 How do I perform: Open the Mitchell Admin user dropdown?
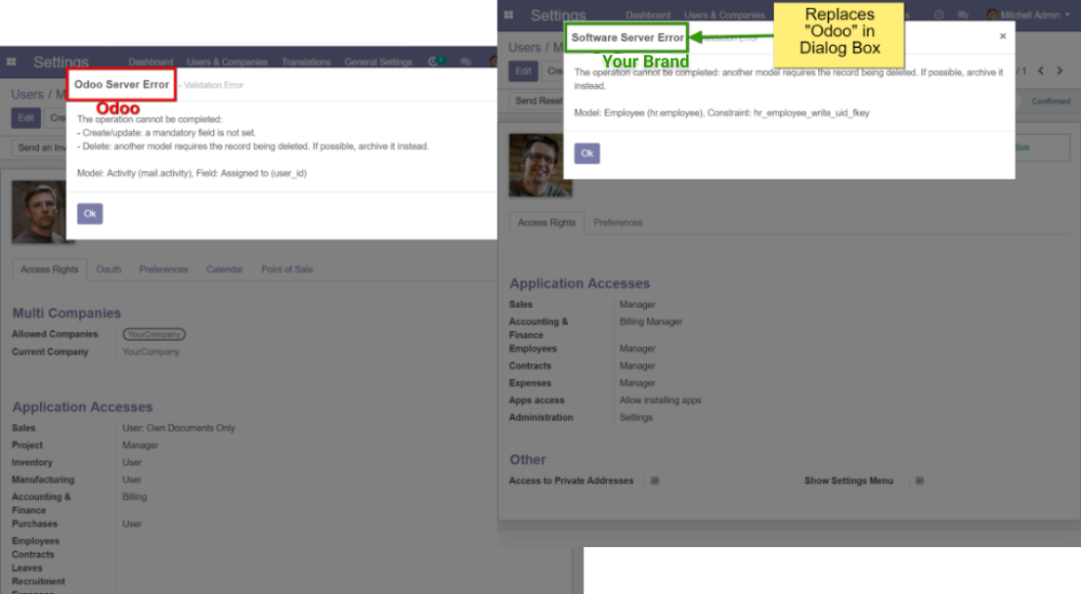coord(1028,16)
